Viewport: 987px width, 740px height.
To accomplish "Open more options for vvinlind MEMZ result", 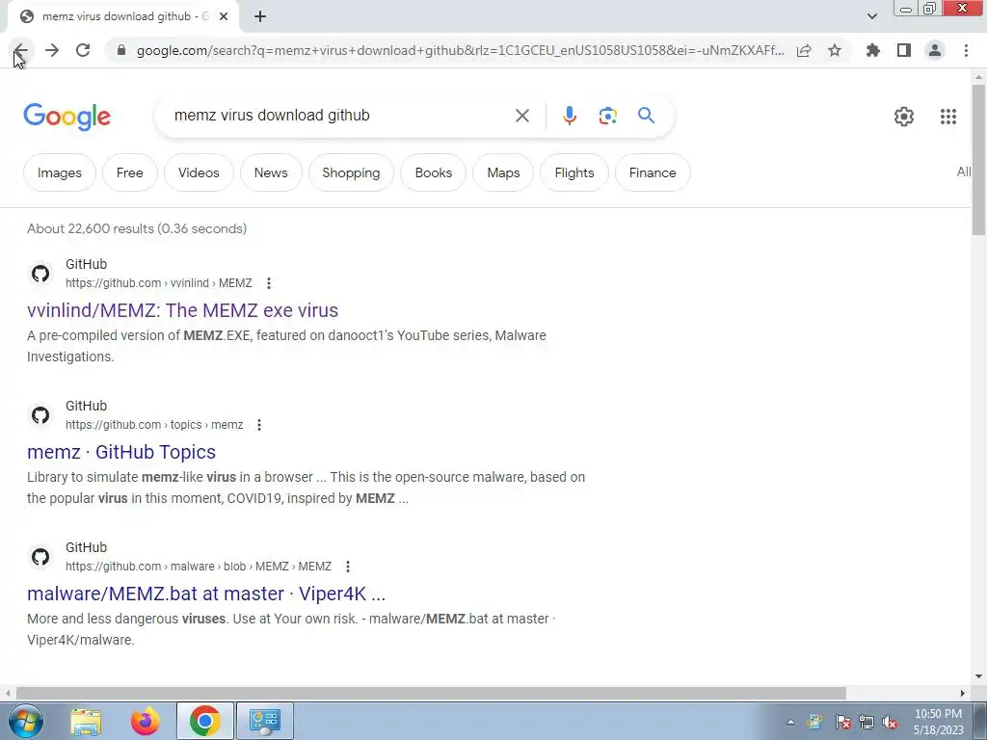I will [x=269, y=283].
